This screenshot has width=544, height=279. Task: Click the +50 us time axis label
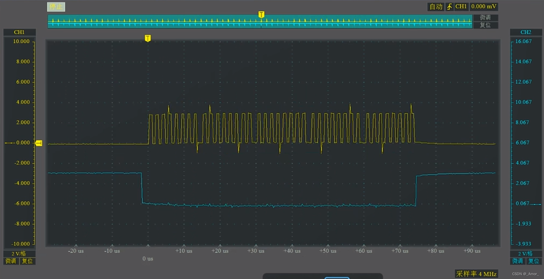(328, 251)
